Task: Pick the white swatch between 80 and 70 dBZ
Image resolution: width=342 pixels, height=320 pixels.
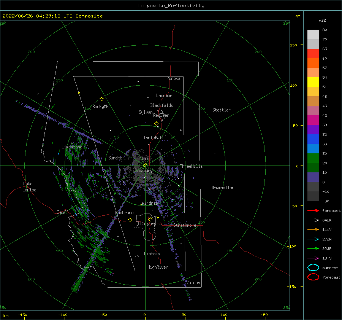Action: coord(313,34)
